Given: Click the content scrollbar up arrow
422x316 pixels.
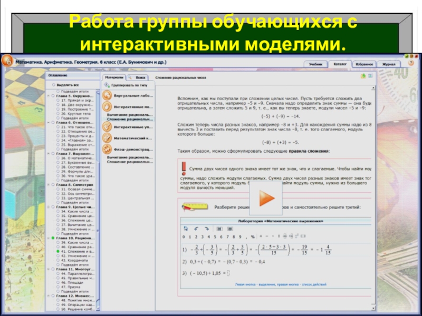Looking at the screenshot, I should [x=373, y=88].
